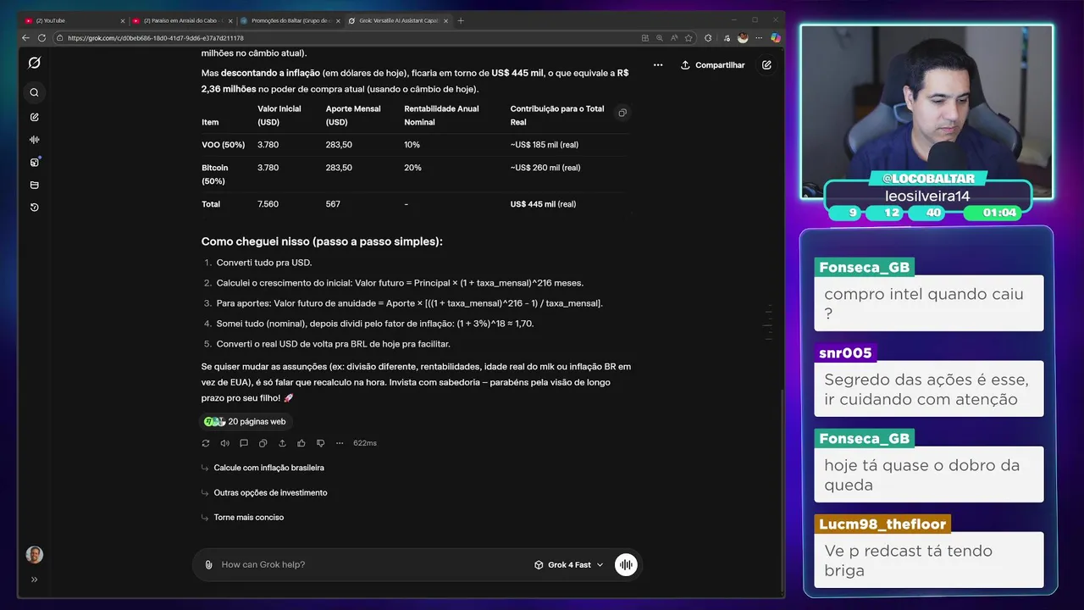
Task: Click the Compartilhar share button
Action: pos(712,65)
